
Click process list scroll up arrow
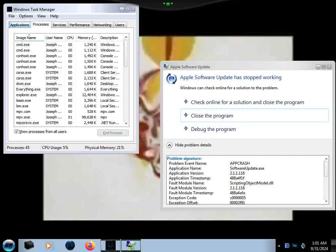[x=126, y=37]
